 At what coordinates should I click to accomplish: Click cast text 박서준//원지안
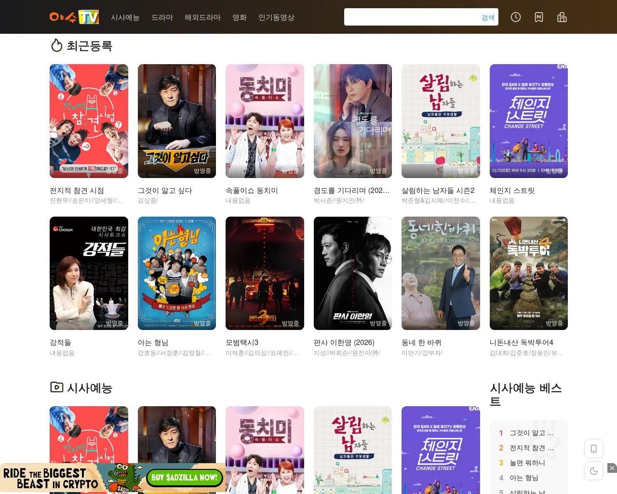click(339, 201)
